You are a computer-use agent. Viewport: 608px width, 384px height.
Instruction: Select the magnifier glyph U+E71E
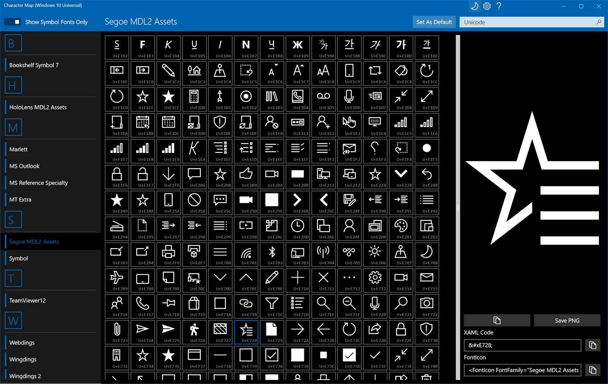324,307
